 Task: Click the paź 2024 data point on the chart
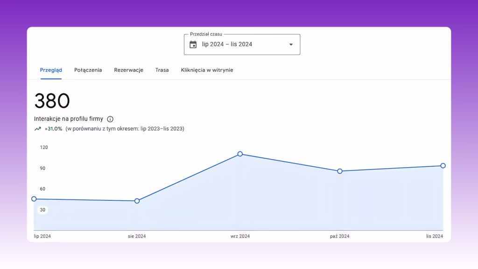pyautogui.click(x=340, y=171)
